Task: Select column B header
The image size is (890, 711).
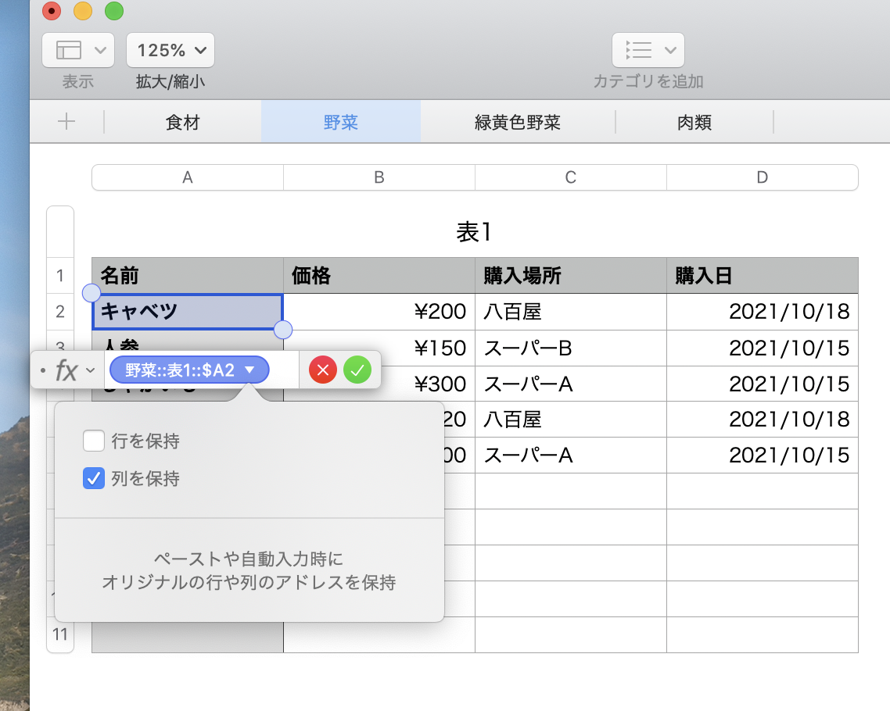Action: point(379,177)
